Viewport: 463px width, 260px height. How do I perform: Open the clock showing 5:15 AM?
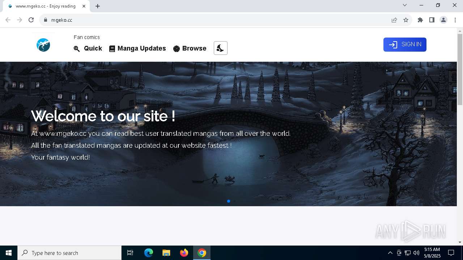pos(432,253)
